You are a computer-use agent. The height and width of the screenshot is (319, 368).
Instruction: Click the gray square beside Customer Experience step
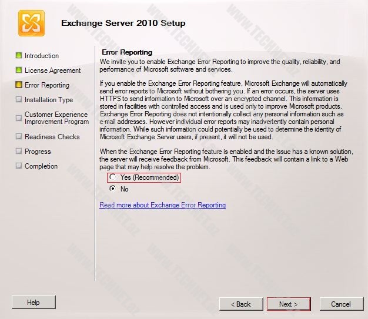click(x=19, y=117)
